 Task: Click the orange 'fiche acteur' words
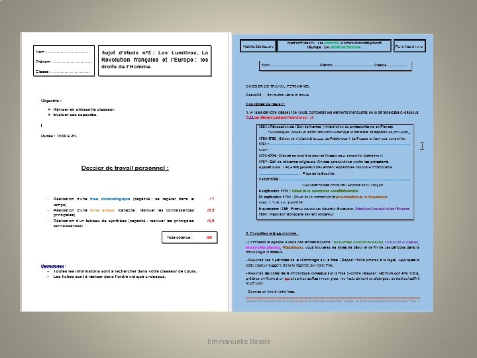point(102,210)
